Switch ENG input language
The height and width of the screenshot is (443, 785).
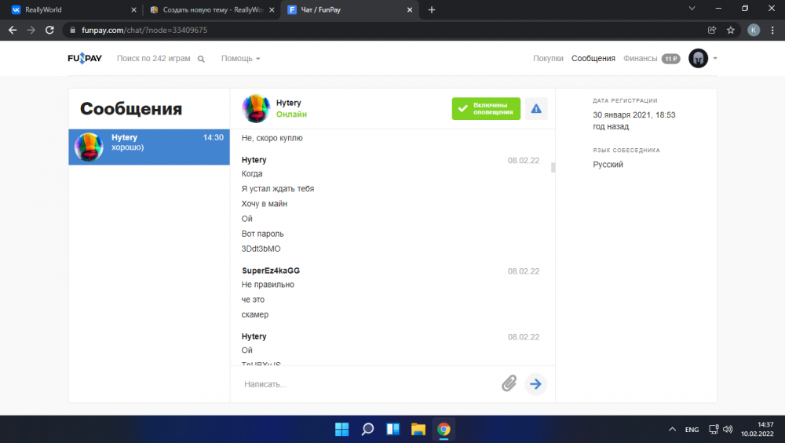pyautogui.click(x=692, y=430)
